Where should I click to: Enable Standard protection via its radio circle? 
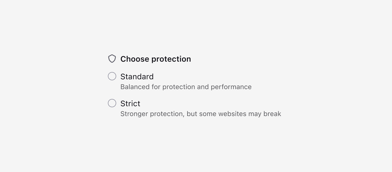point(112,76)
